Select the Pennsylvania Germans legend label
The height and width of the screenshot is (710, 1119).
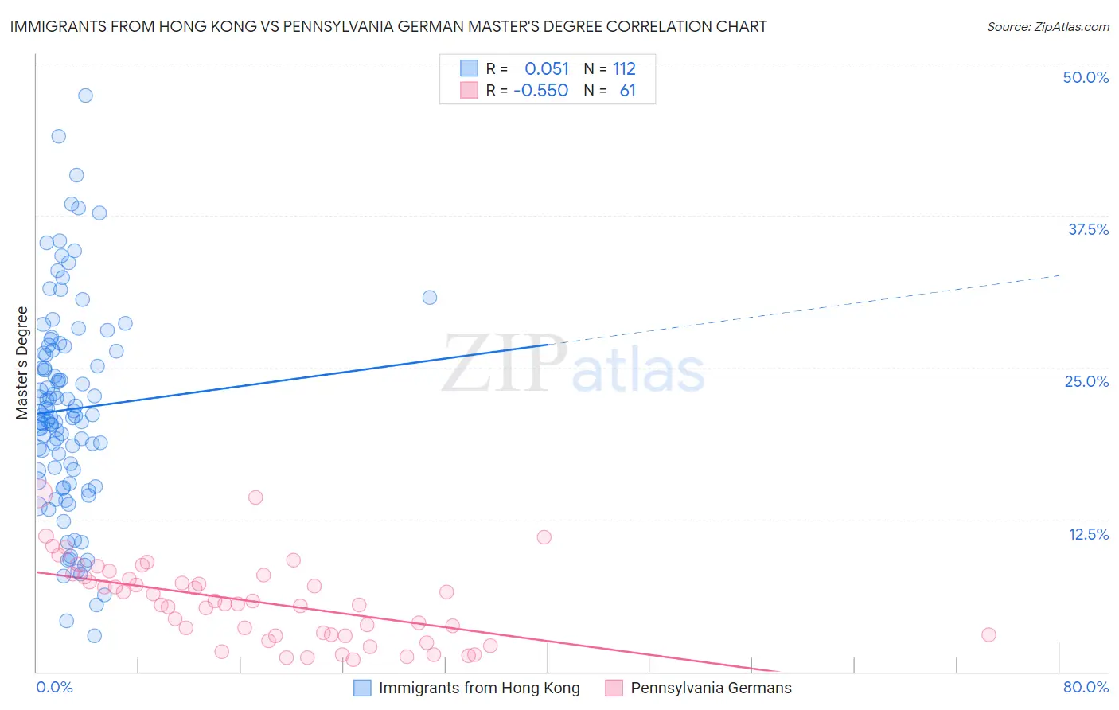[712, 688]
